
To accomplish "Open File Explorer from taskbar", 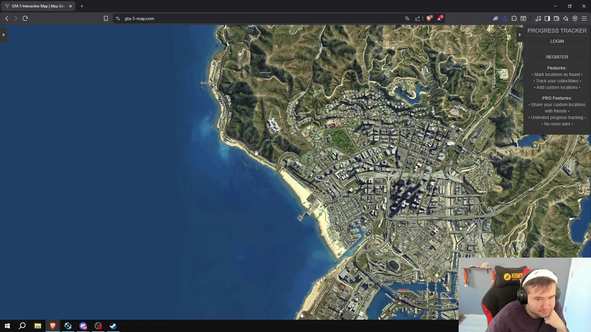I will click(37, 326).
